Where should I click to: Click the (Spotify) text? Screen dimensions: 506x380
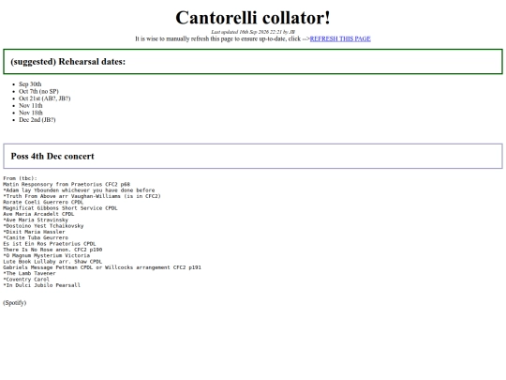tap(14, 303)
